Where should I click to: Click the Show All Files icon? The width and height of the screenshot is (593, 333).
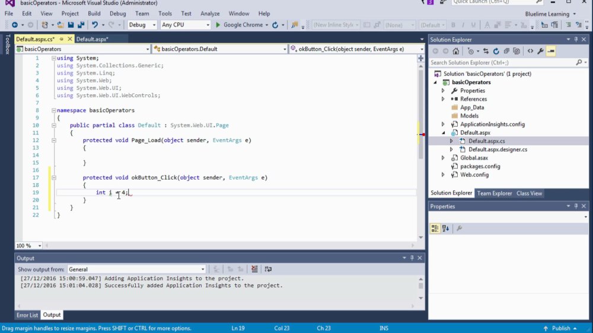click(x=517, y=51)
